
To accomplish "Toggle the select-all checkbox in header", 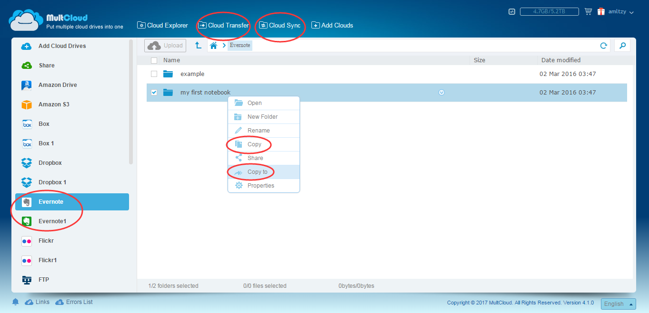I will (x=154, y=60).
